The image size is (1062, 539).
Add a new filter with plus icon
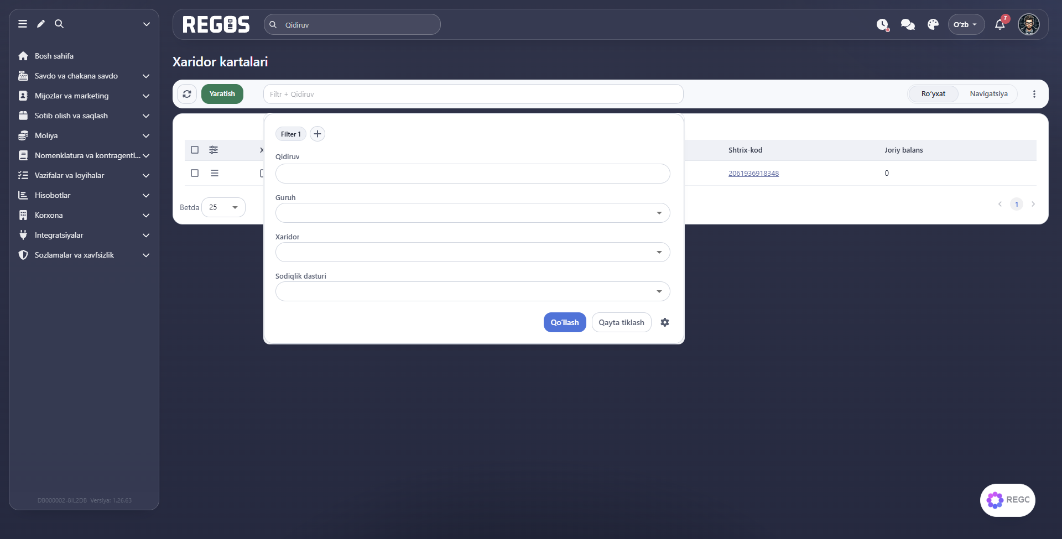317,134
